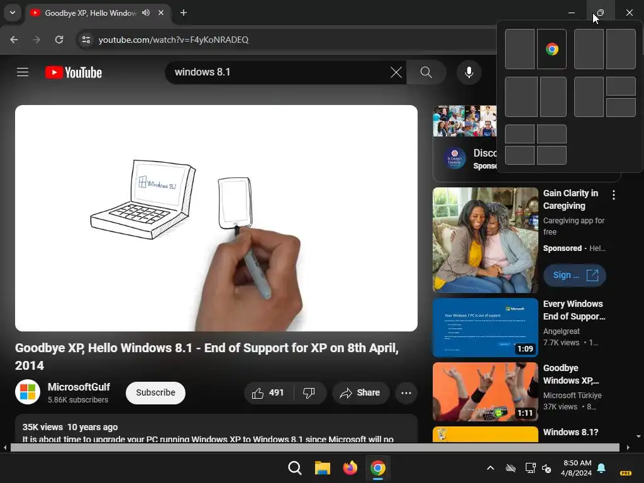Click the down arrow of the vertical scrollbar
The image size is (644, 483).
click(x=639, y=436)
